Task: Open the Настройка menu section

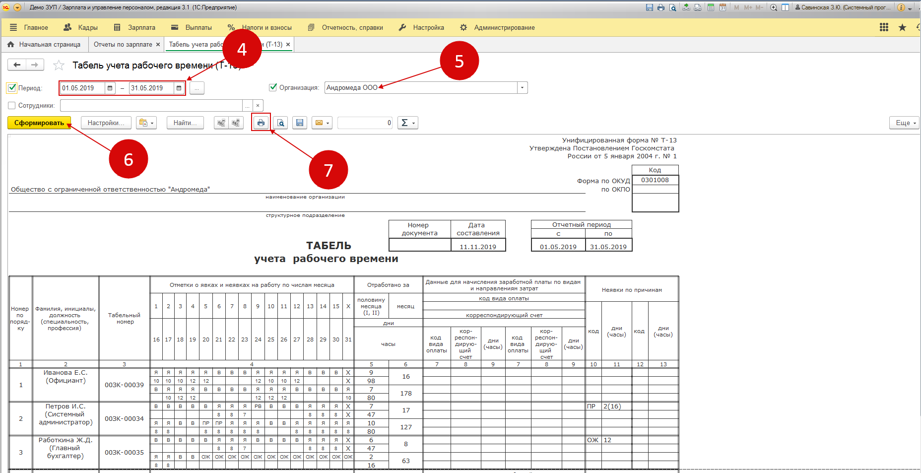Action: (421, 27)
